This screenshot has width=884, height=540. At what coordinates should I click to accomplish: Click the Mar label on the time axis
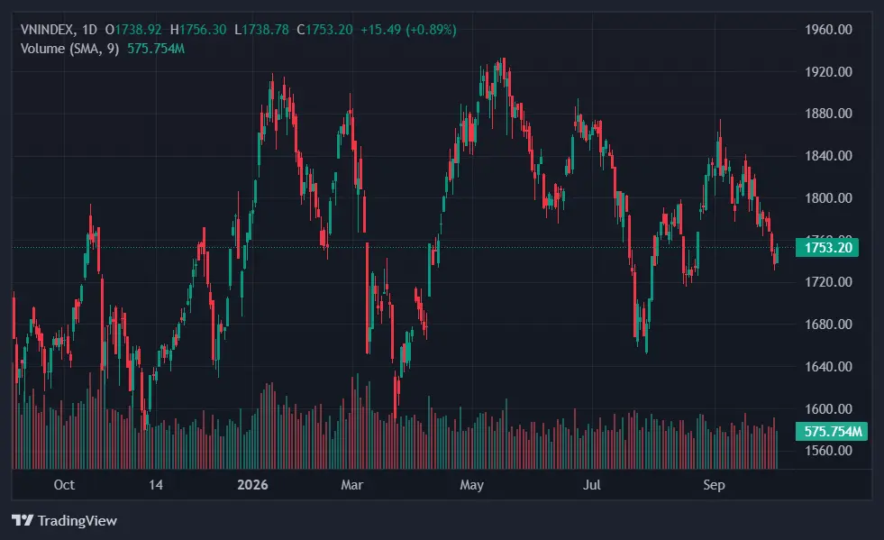tap(351, 485)
